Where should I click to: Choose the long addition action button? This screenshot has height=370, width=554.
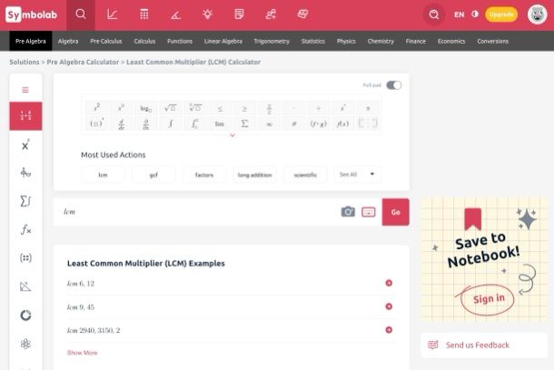coord(254,175)
